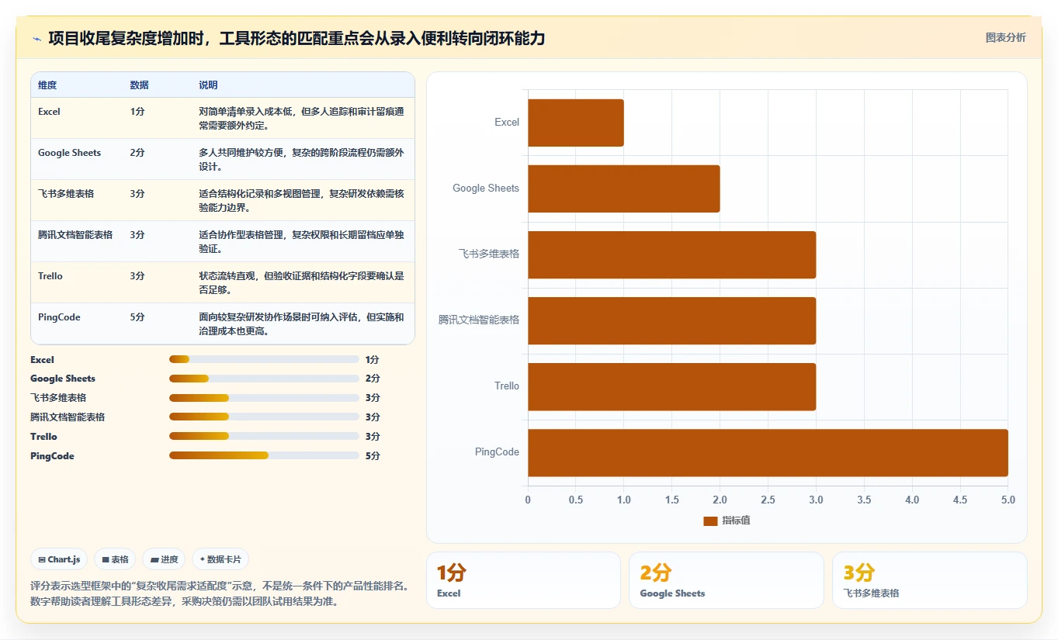The height and width of the screenshot is (640, 1058).
Task: Select the Chart.js chip
Action: pyautogui.click(x=59, y=559)
